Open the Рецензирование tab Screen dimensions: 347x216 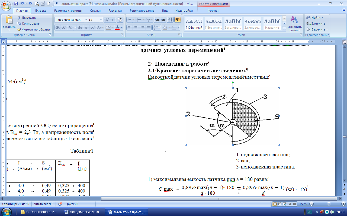click(x=142, y=11)
